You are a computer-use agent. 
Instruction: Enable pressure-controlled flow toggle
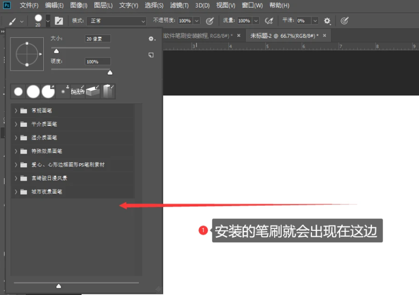344,21
